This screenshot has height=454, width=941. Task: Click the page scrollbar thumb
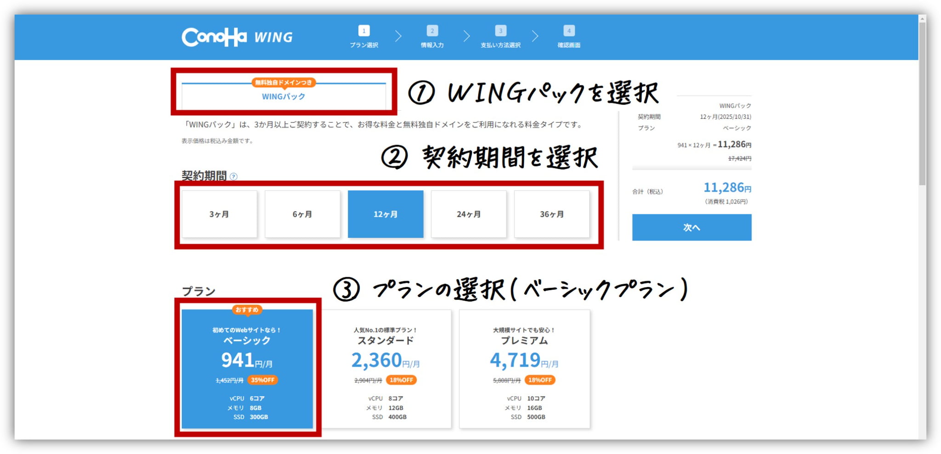click(922, 103)
